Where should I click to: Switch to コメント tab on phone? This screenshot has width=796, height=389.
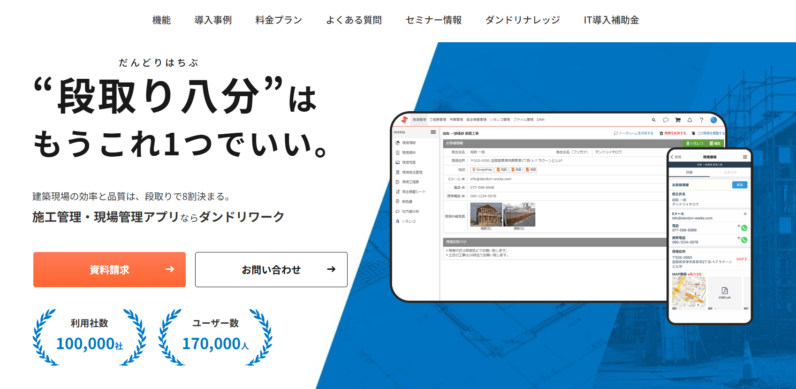(730, 173)
